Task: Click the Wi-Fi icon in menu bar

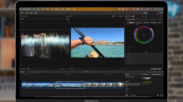Action: point(142,9)
